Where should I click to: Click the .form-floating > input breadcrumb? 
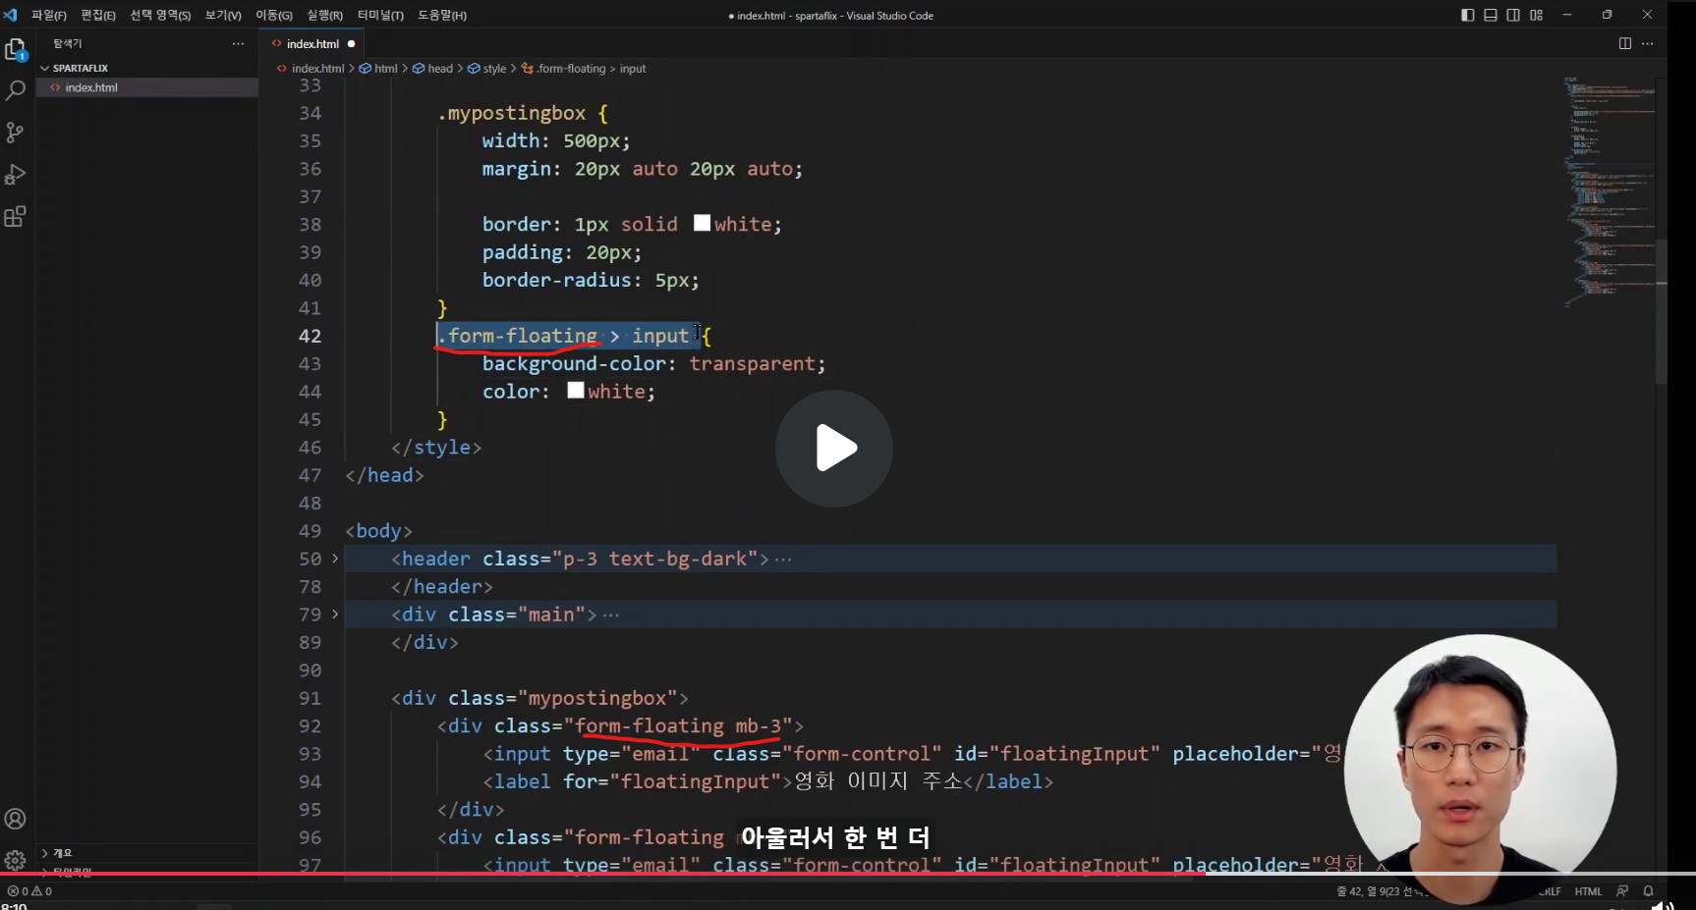(591, 69)
